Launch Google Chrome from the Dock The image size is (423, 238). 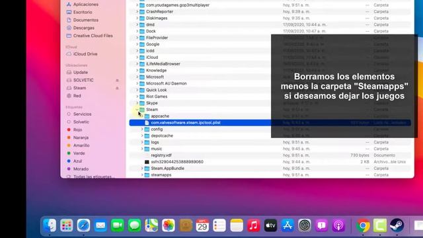(x=363, y=225)
